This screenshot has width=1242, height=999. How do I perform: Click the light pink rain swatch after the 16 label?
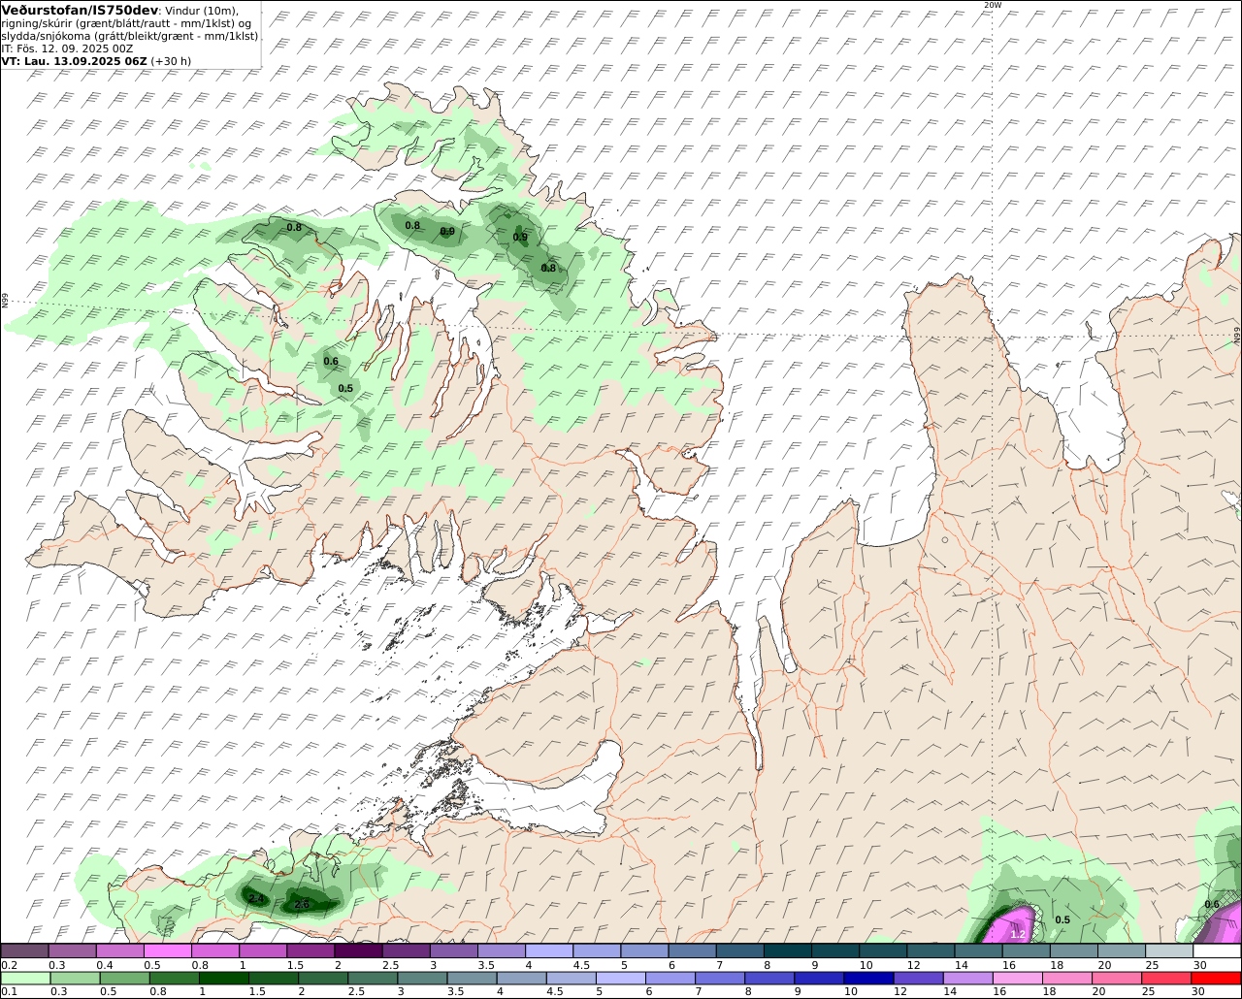[x=1018, y=978]
